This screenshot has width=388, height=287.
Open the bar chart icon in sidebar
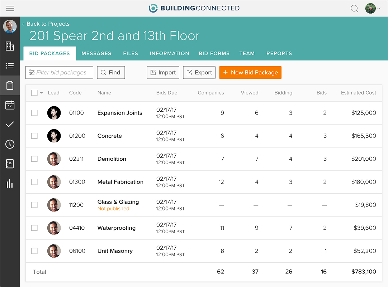tap(10, 184)
